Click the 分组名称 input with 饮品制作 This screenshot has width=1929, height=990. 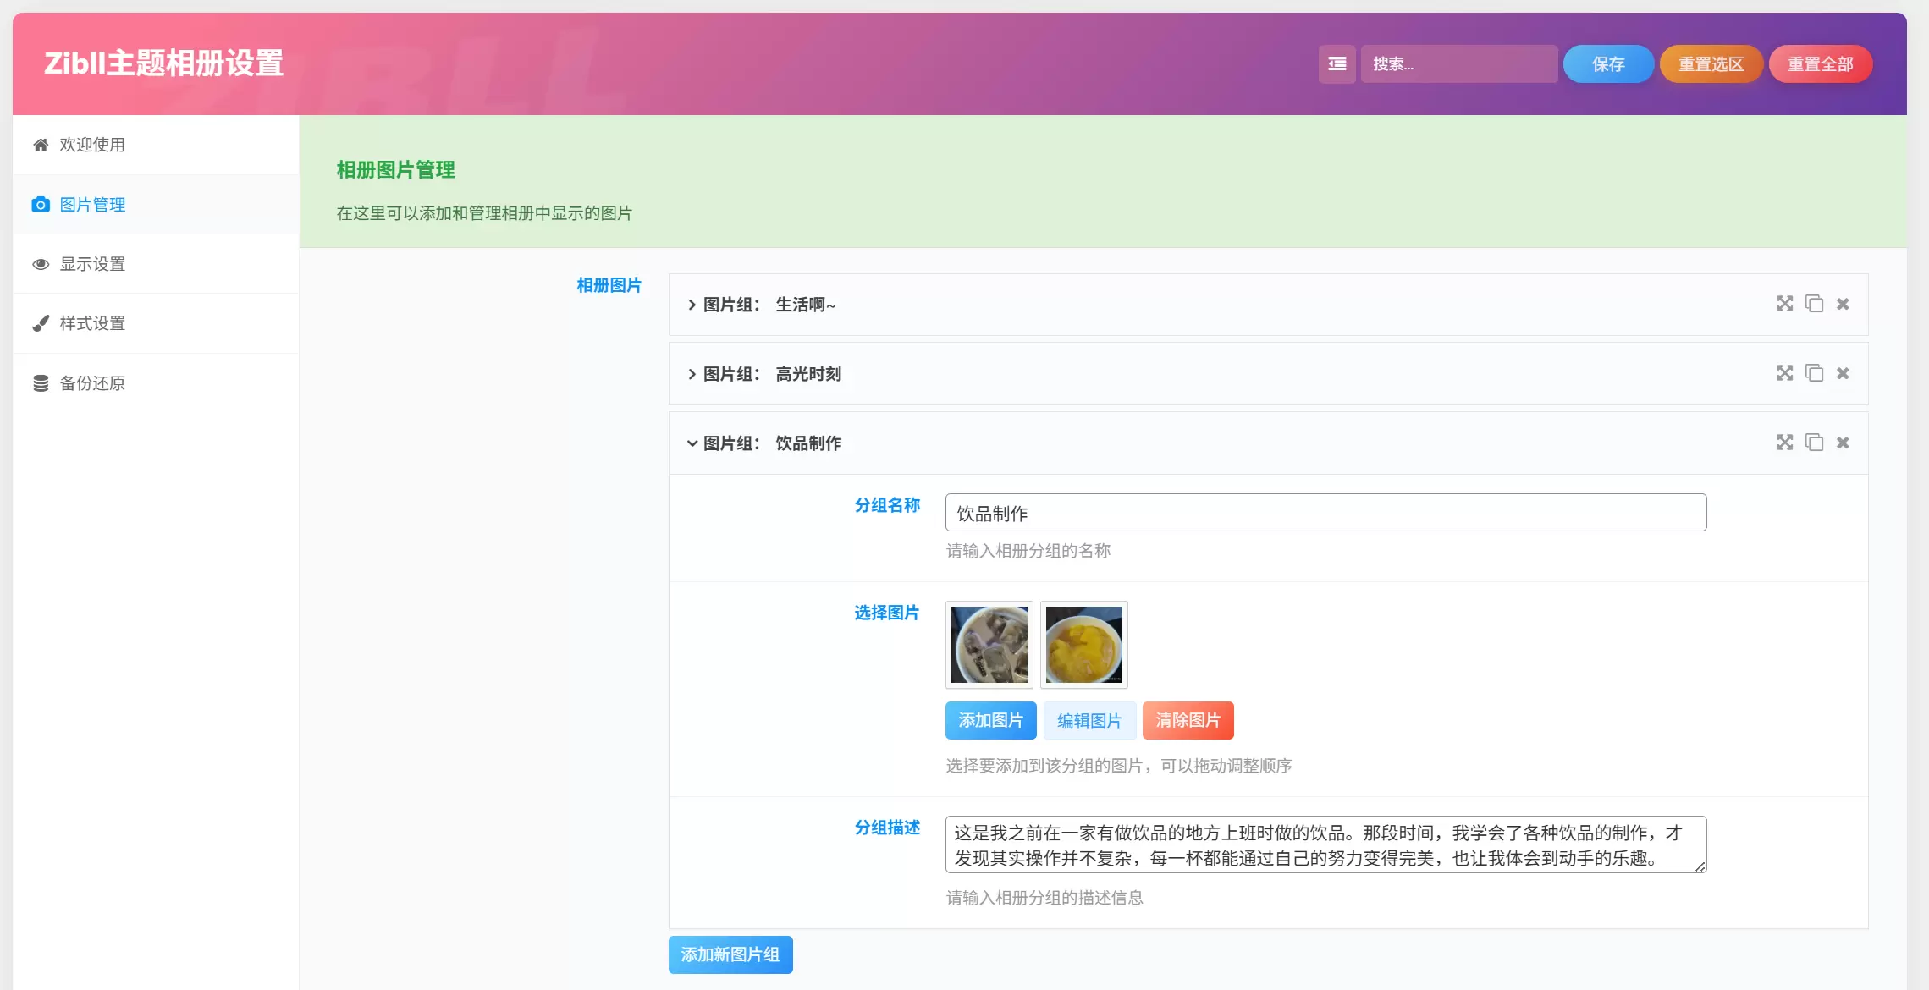1325,513
